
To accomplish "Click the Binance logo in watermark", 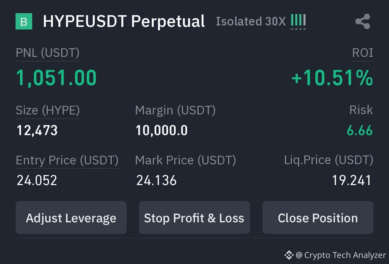I will [289, 255].
